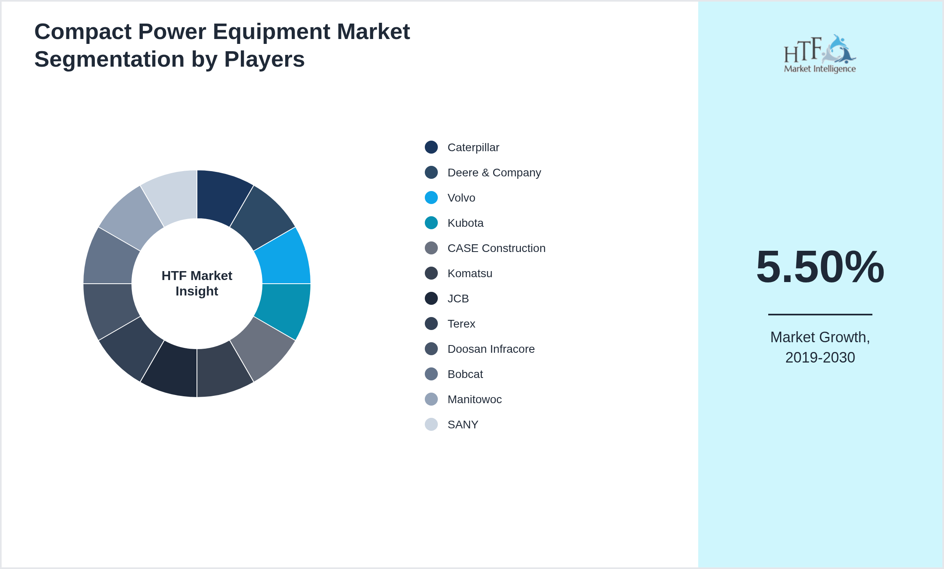Image resolution: width=944 pixels, height=569 pixels.
Task: Select the Doosan Infracore legend item
Action: click(491, 349)
